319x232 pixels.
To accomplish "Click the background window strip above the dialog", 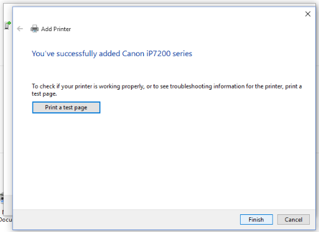I will click(159, 4).
